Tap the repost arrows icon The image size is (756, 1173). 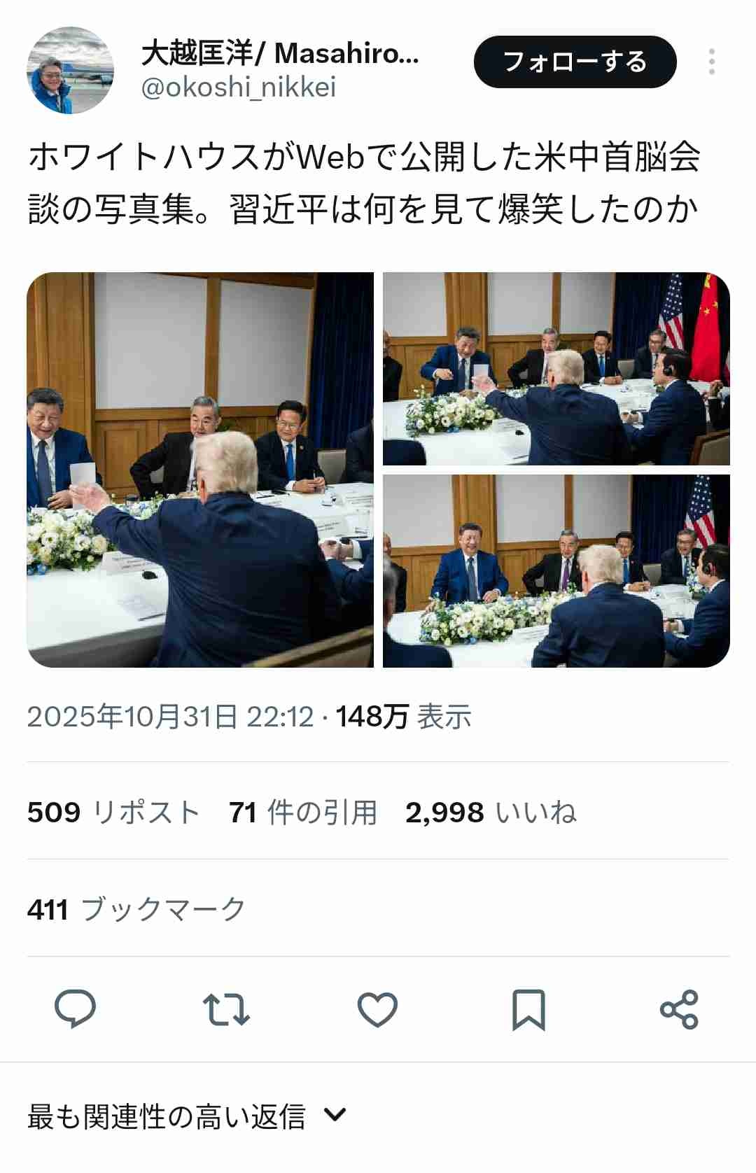click(226, 1009)
